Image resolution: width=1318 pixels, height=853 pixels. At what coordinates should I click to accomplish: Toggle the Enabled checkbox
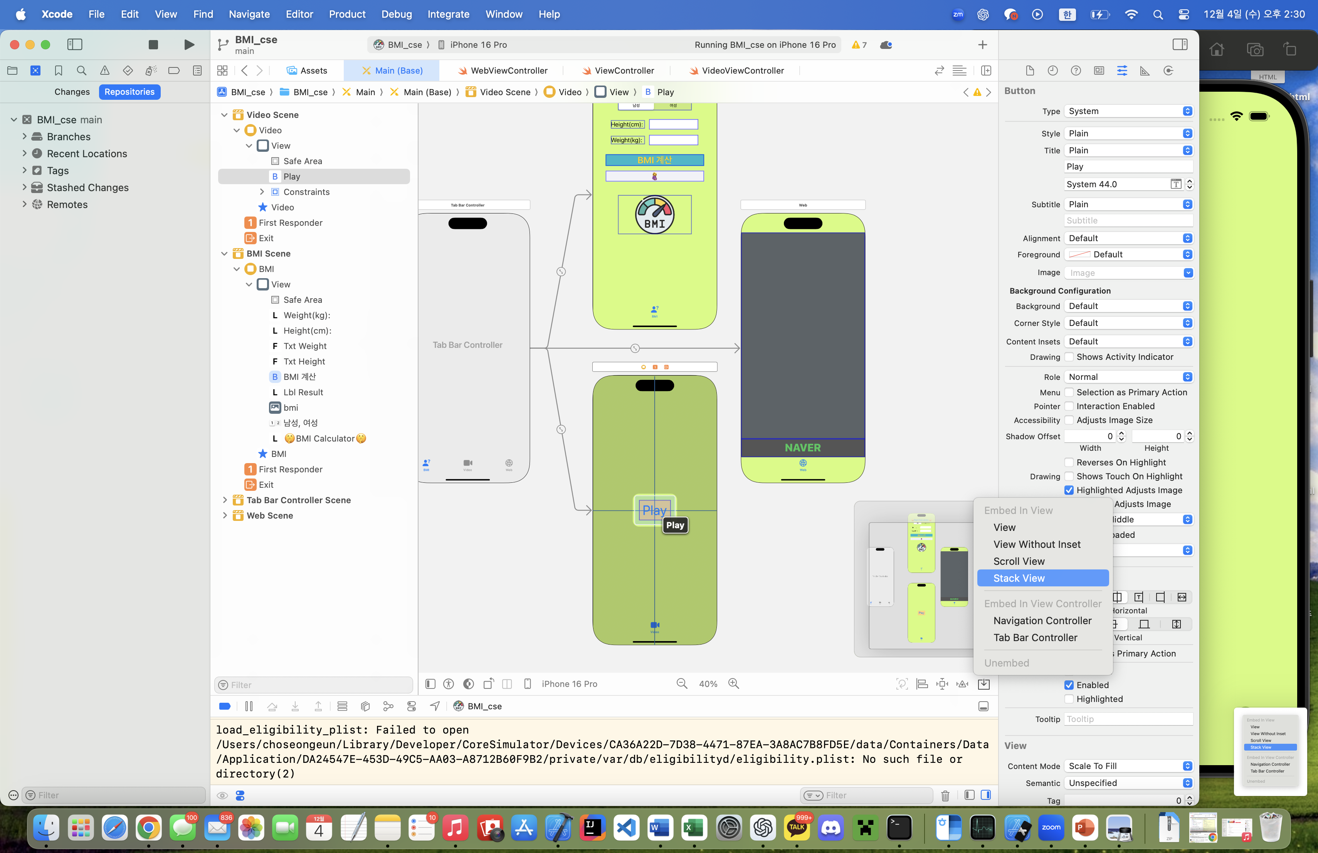1069,685
